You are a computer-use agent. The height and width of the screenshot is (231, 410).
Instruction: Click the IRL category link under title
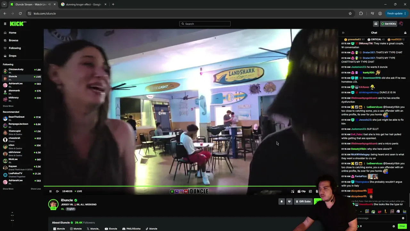pyautogui.click(x=62, y=209)
